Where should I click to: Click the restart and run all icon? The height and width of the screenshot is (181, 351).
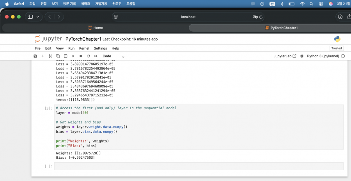(x=96, y=56)
